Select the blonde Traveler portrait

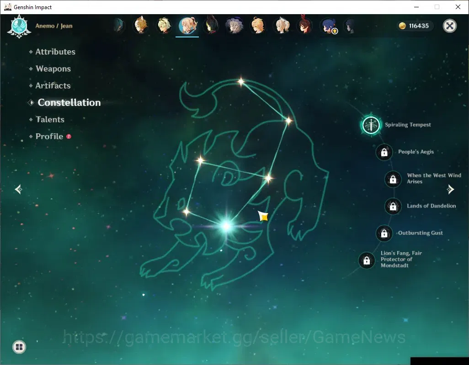coord(257,26)
